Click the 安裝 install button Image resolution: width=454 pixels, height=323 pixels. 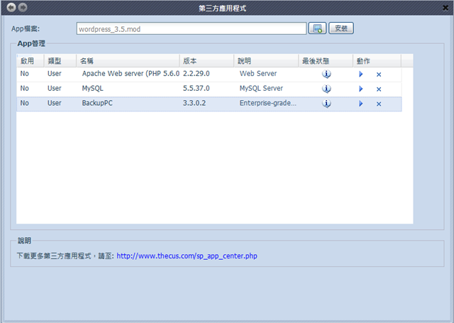pyautogui.click(x=341, y=28)
